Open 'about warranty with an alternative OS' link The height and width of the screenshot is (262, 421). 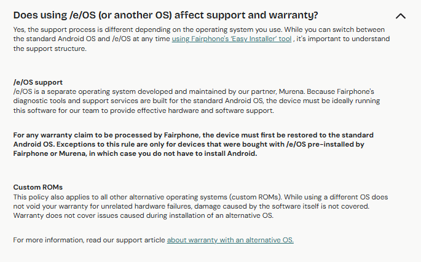(230, 240)
